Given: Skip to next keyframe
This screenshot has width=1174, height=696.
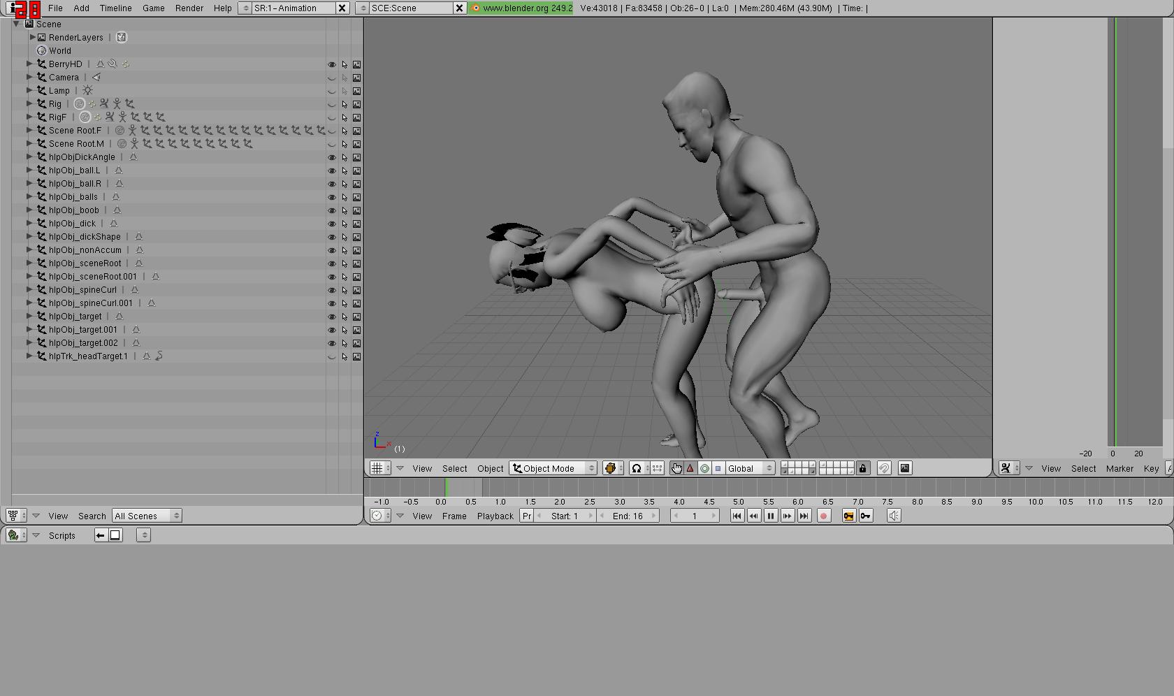Looking at the screenshot, I should [x=788, y=516].
